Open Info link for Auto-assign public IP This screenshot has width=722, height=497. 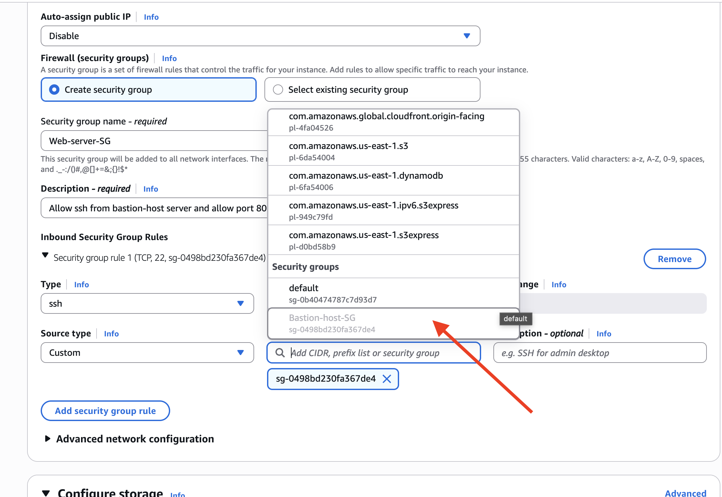click(151, 17)
